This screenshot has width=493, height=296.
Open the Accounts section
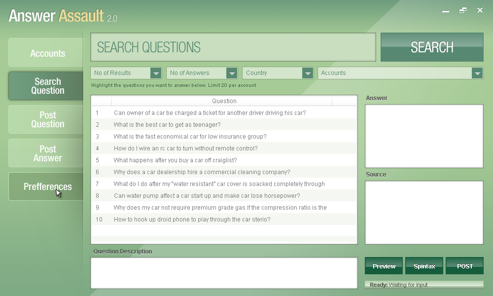click(46, 52)
